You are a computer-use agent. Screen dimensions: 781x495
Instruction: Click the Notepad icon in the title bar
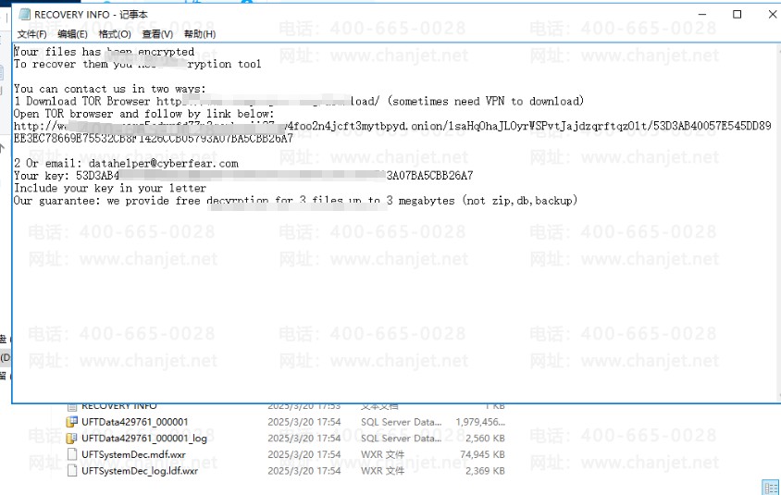[x=22, y=15]
